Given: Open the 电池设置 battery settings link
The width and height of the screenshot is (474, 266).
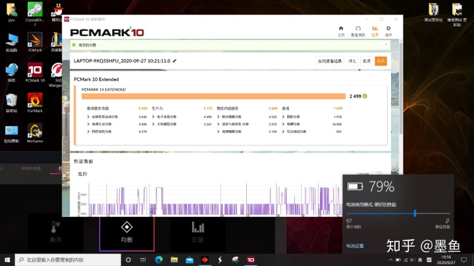Looking at the screenshot, I should (355, 246).
